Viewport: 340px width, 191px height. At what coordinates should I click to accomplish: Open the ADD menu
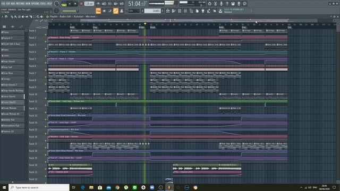click(13, 4)
